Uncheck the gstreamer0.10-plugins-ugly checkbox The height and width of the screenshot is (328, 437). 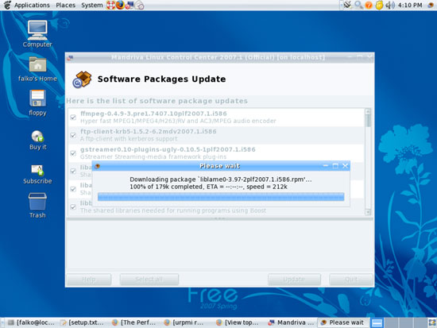[73, 153]
